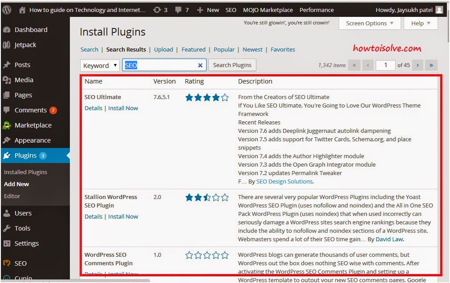Click the home icon beside the site title

pos(22,10)
